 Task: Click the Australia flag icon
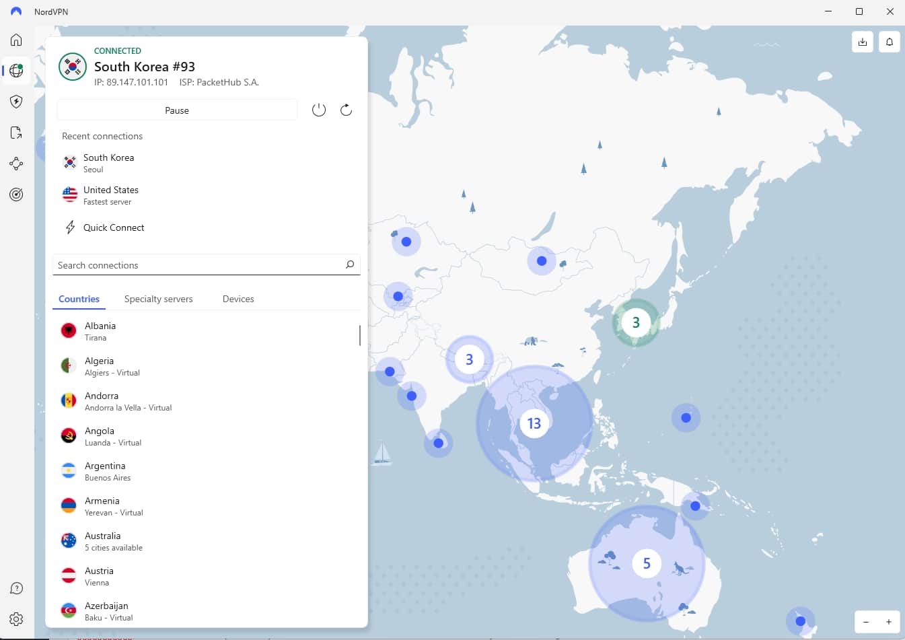point(69,540)
